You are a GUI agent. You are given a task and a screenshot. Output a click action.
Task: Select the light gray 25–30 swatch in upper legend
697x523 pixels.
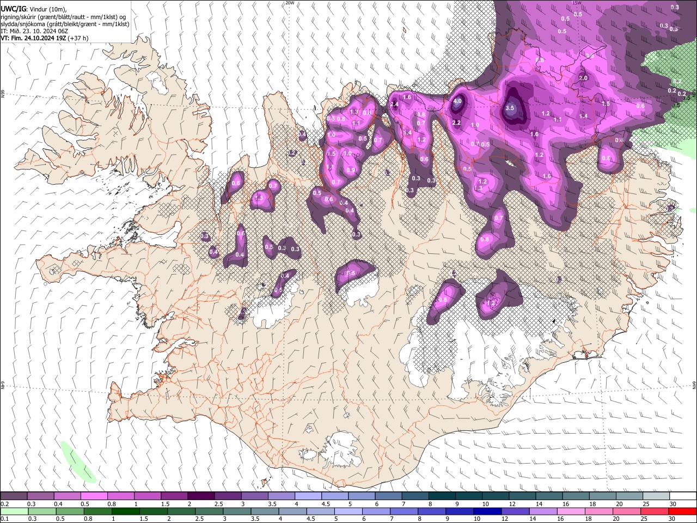click(657, 496)
